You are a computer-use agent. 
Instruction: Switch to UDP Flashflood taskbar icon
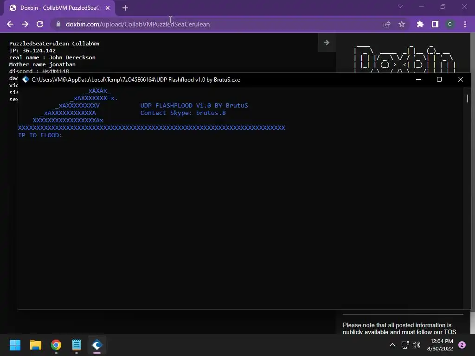pos(97,345)
